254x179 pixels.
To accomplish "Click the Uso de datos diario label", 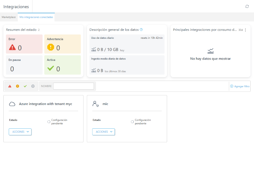I will click(102, 38).
